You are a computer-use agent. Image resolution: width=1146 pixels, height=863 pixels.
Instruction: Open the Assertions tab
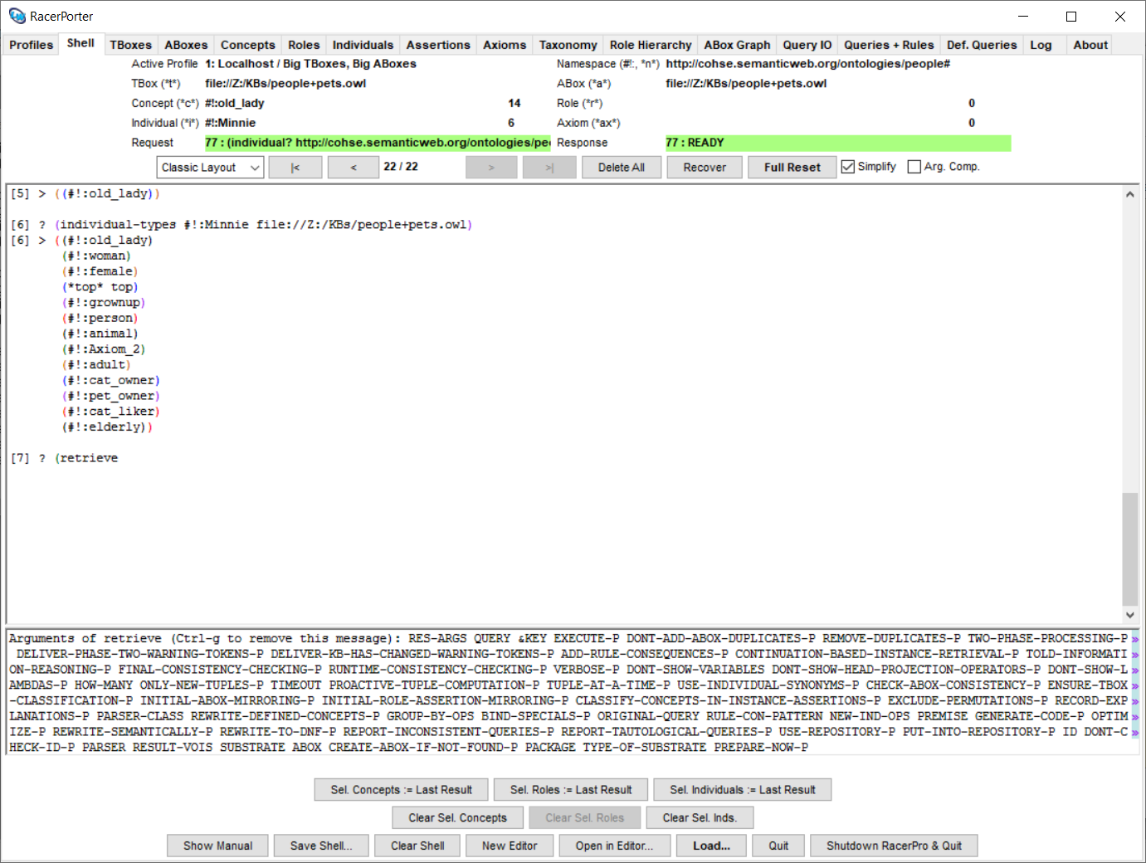click(x=438, y=45)
